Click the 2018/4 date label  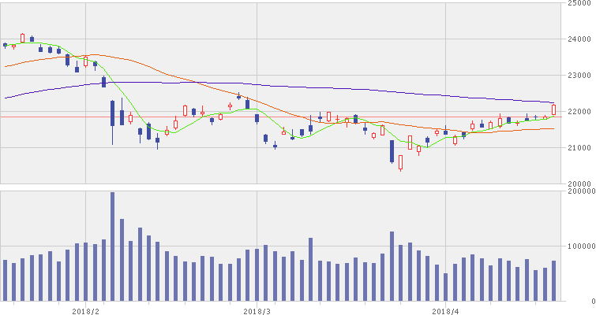(x=445, y=312)
